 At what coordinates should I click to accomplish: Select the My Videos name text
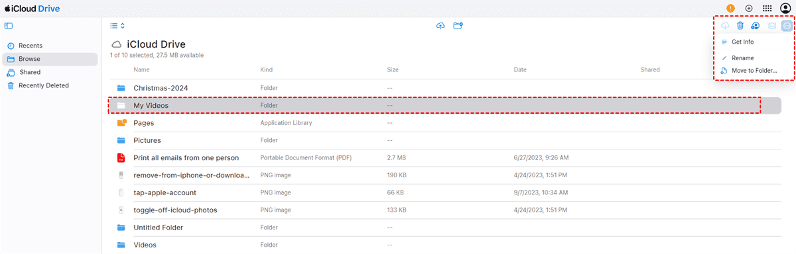pyautogui.click(x=151, y=105)
